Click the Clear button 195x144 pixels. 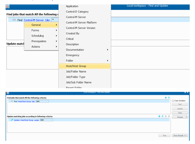pyautogui.click(x=180, y=113)
